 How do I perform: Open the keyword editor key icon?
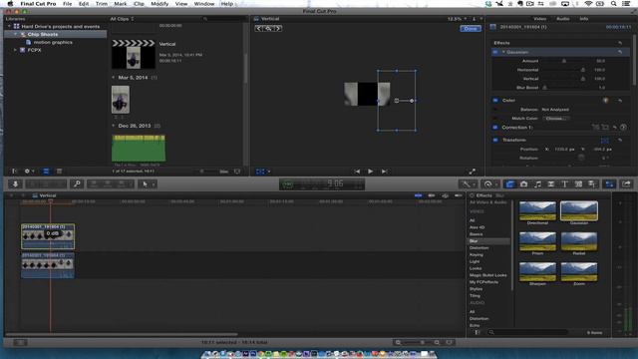coord(77,183)
